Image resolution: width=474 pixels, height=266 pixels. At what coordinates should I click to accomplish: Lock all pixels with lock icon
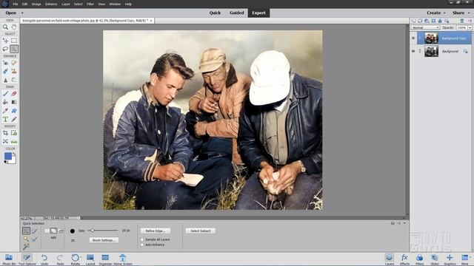(440, 21)
